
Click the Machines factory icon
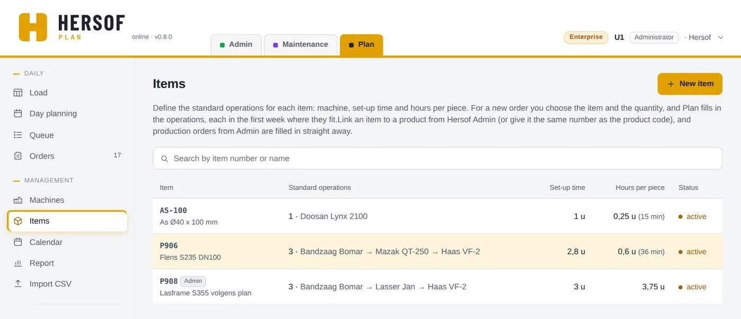(x=18, y=200)
